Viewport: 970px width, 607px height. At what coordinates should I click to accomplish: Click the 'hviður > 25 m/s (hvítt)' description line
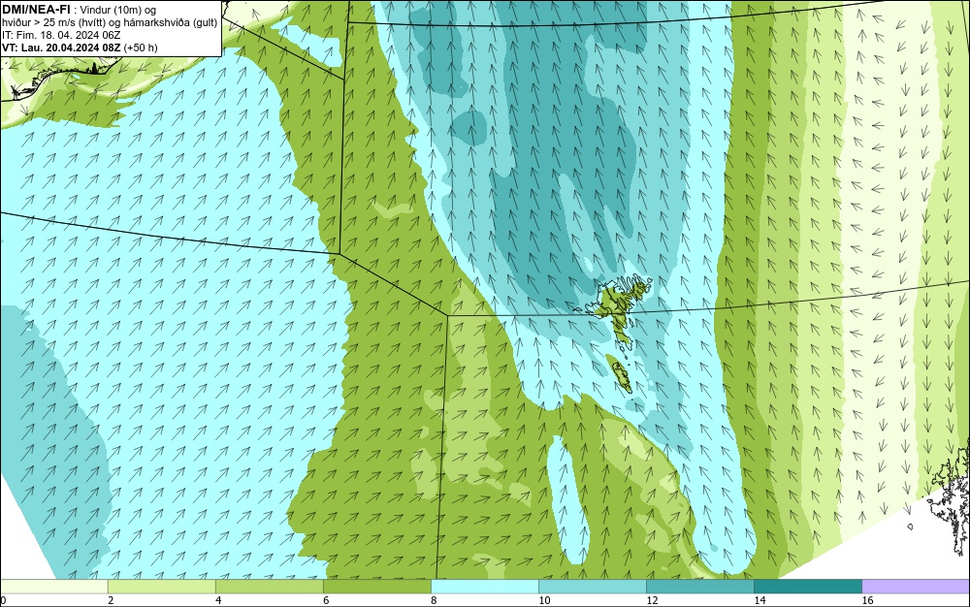pos(110,23)
